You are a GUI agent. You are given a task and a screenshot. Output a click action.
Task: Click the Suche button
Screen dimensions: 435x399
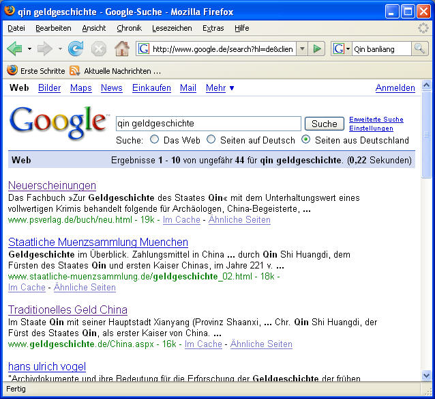pyautogui.click(x=325, y=124)
